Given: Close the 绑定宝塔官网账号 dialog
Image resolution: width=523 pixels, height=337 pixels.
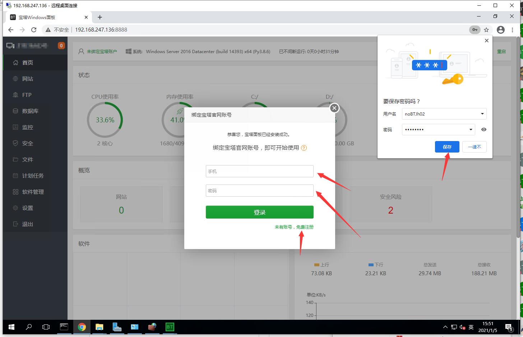Looking at the screenshot, I should click(334, 108).
